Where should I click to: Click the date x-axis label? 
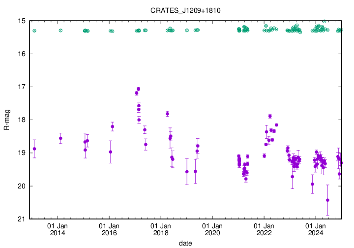[x=185, y=243]
